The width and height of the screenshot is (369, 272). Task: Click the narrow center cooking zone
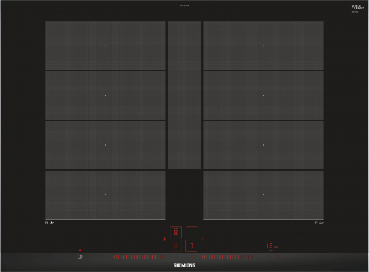(x=184, y=95)
